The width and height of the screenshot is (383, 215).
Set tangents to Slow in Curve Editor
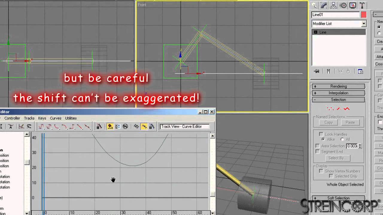tap(64, 127)
